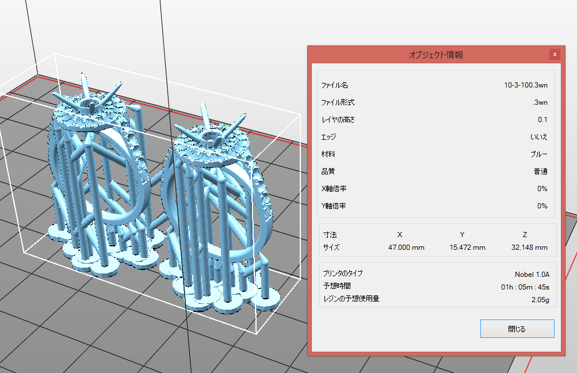Click the Y軸倍率 percentage value

click(541, 206)
